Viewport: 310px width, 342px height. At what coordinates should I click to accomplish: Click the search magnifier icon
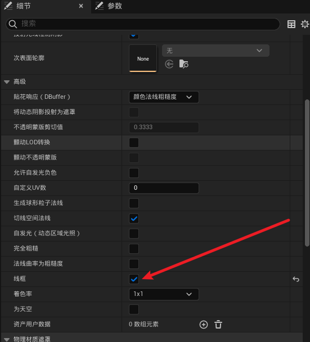pyautogui.click(x=13, y=24)
